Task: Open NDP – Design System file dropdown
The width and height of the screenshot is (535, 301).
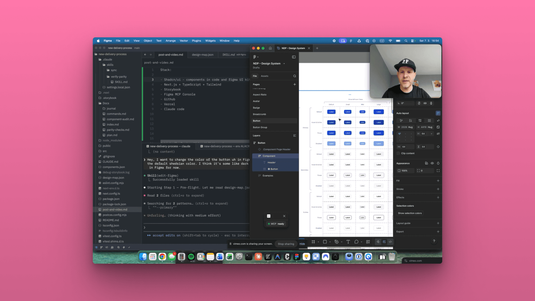Action: 284,64
